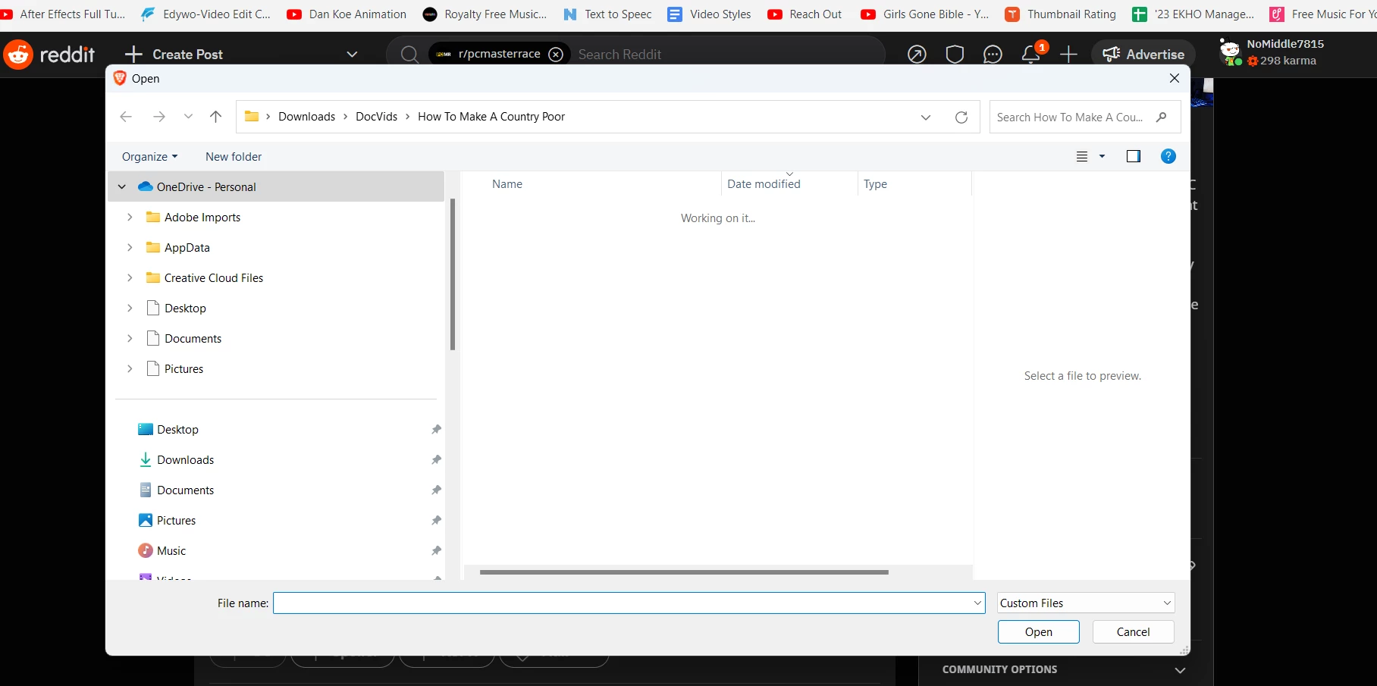1377x686 pixels.
Task: Open NoMiddle7815 user profile menu
Action: click(x=1272, y=52)
